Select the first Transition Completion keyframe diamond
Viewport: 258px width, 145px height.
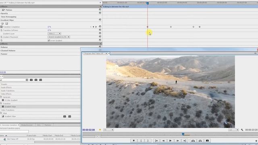click(148, 27)
